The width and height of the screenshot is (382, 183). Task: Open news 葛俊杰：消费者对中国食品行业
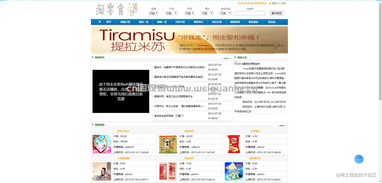pos(180,67)
